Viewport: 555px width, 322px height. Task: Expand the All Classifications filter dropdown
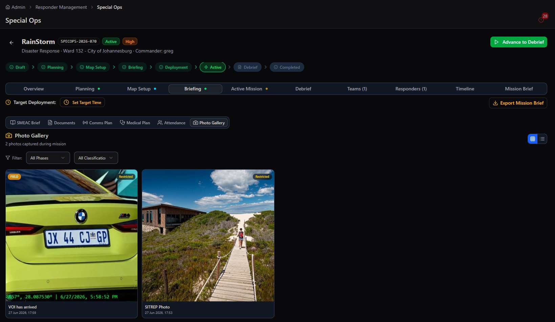click(96, 158)
